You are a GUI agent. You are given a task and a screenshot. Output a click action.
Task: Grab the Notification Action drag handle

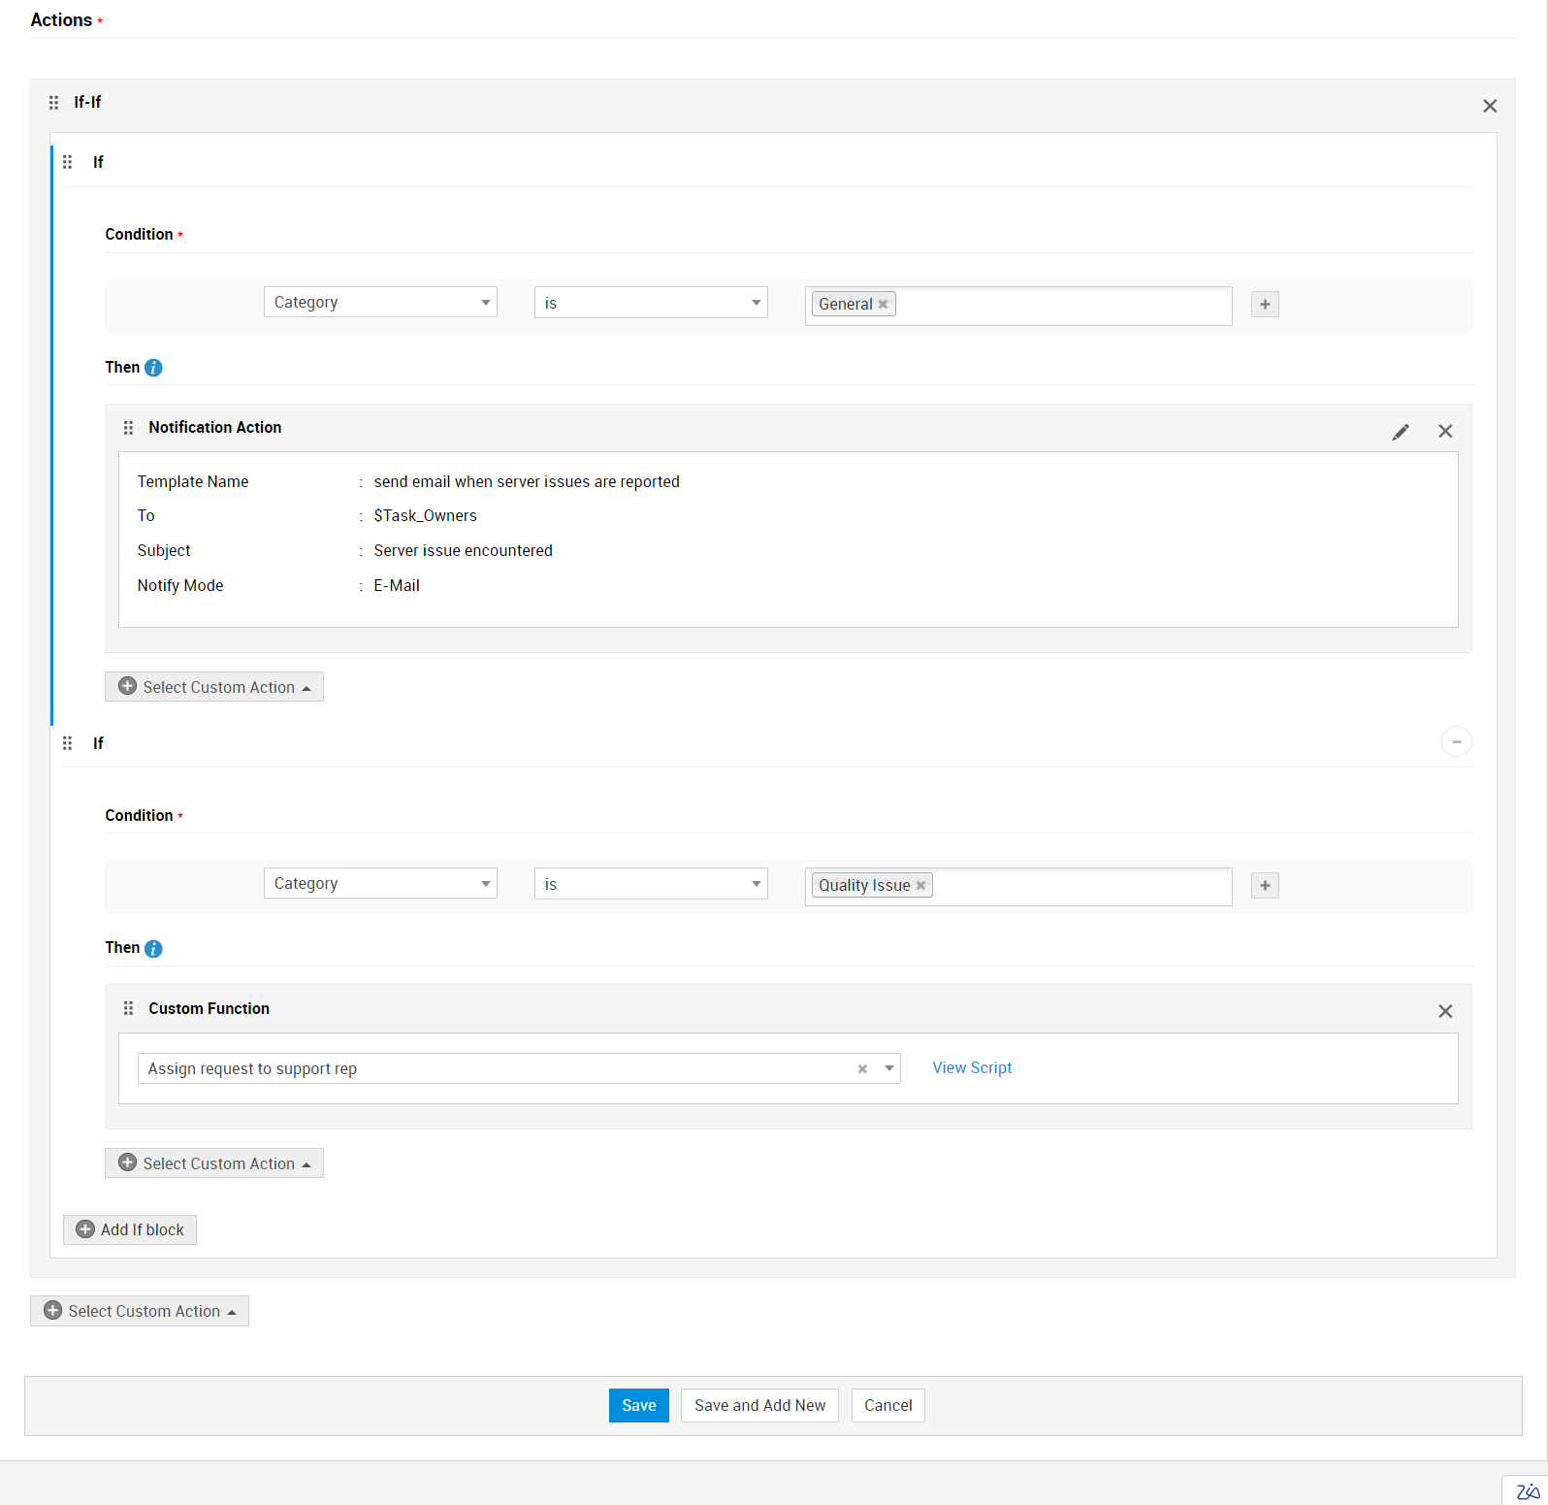coord(128,428)
